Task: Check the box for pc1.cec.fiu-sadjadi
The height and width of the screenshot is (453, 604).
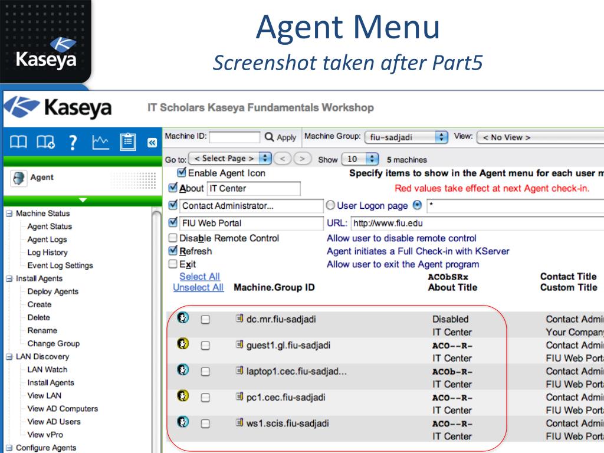Action: tap(206, 398)
